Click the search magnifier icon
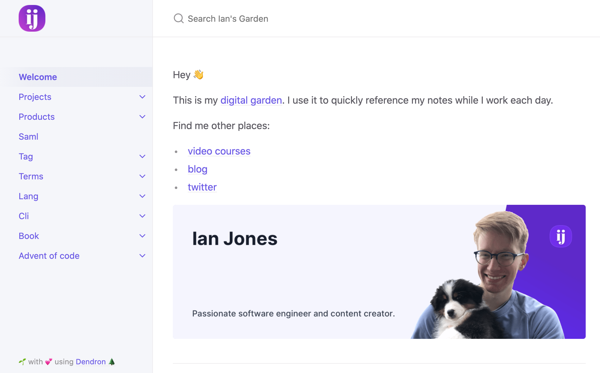This screenshot has width=600, height=373. (x=178, y=19)
